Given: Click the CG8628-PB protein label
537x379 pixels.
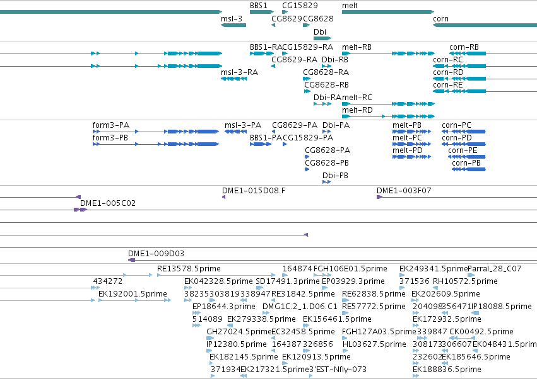Looking at the screenshot, I should pos(327,163).
